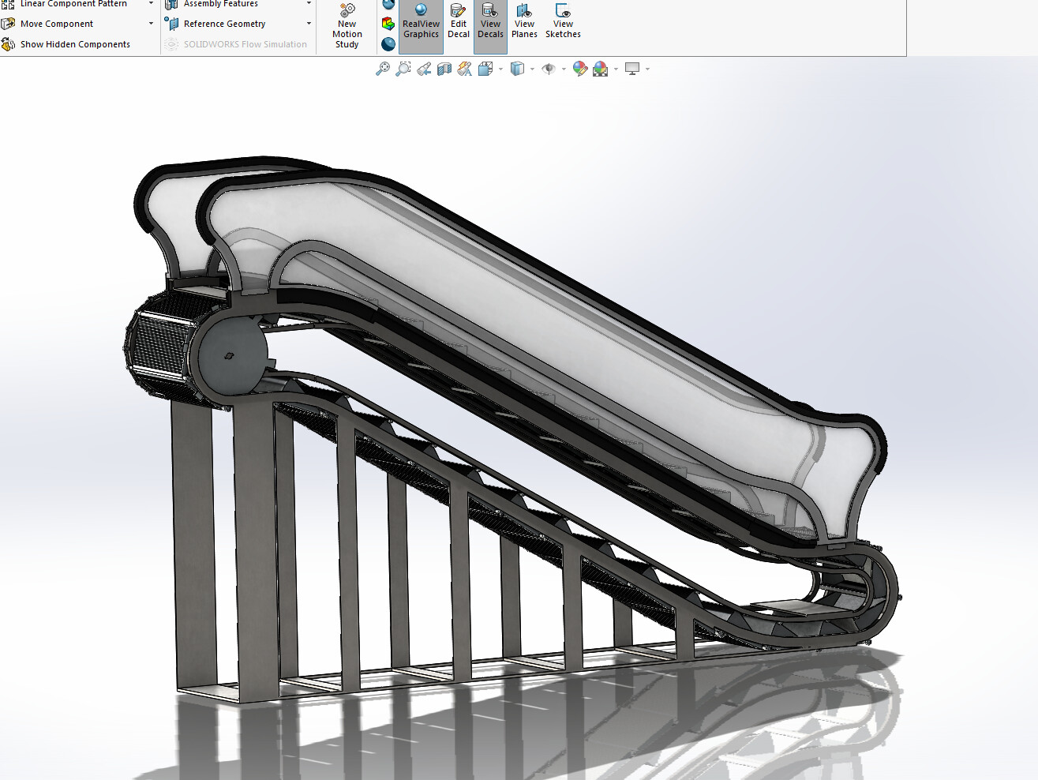This screenshot has width=1038, height=780.
Task: Expand the Hide/Show Items eye dropdown
Action: (x=564, y=69)
